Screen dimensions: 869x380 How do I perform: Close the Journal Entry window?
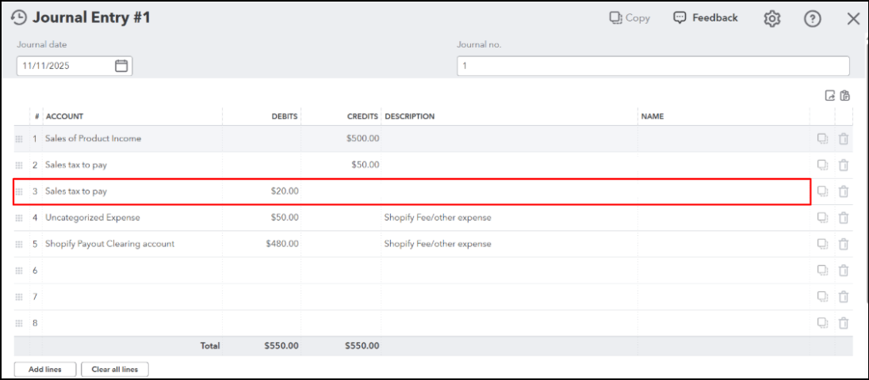[853, 19]
